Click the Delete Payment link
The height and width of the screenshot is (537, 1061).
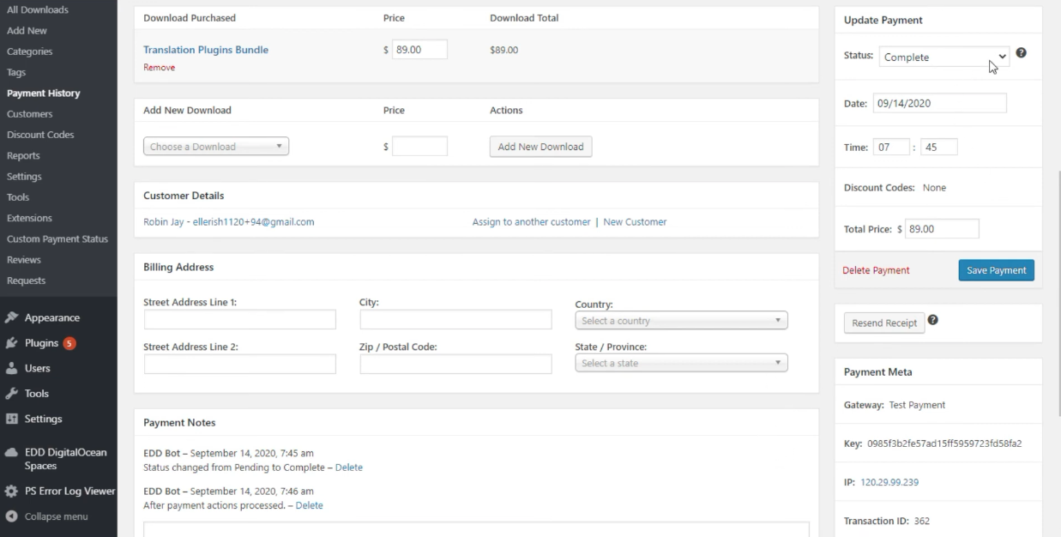pyautogui.click(x=876, y=270)
